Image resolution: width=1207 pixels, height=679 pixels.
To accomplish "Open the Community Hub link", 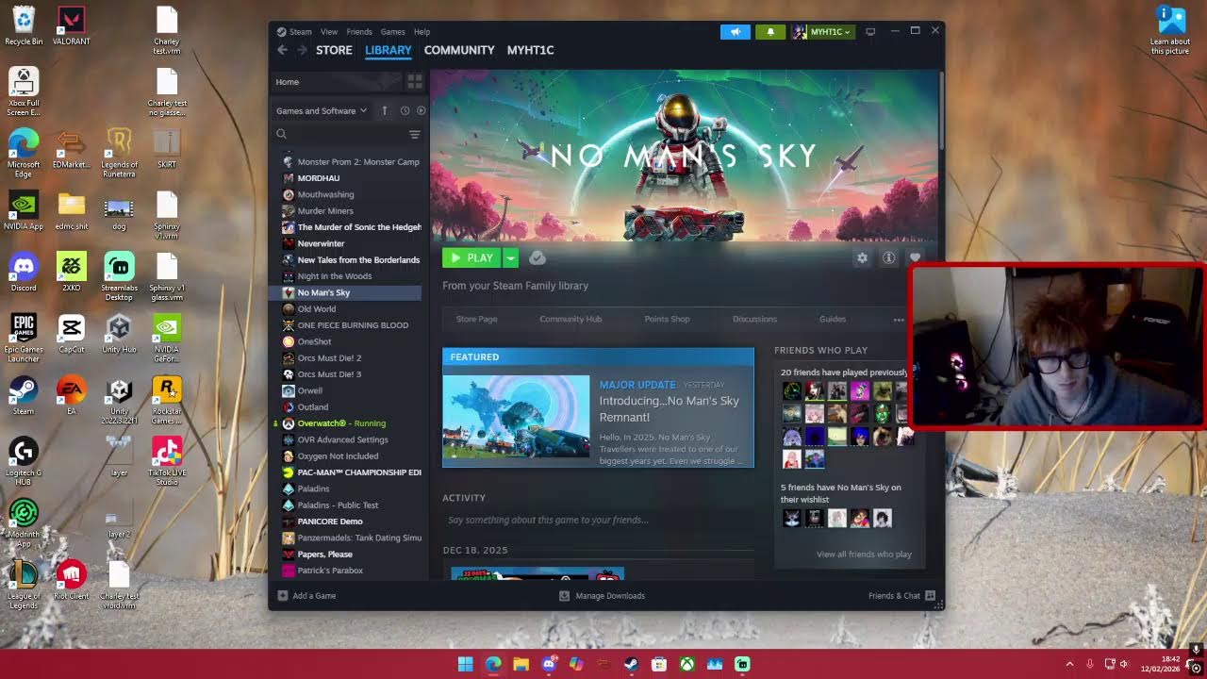I will pyautogui.click(x=570, y=319).
